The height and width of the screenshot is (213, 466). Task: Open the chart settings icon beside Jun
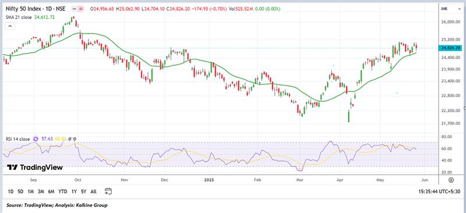click(451, 180)
